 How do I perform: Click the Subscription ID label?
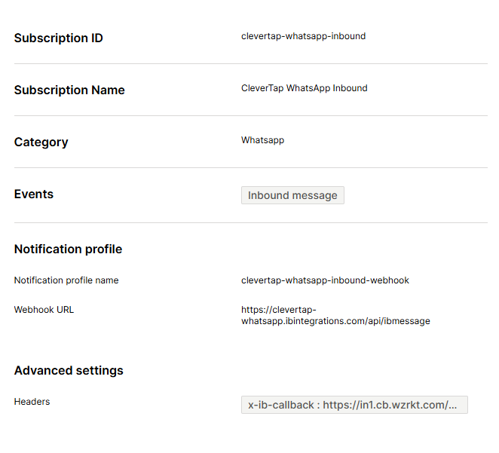click(x=59, y=38)
